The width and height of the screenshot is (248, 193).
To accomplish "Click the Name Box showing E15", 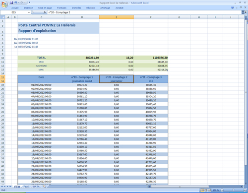I will (14, 12).
